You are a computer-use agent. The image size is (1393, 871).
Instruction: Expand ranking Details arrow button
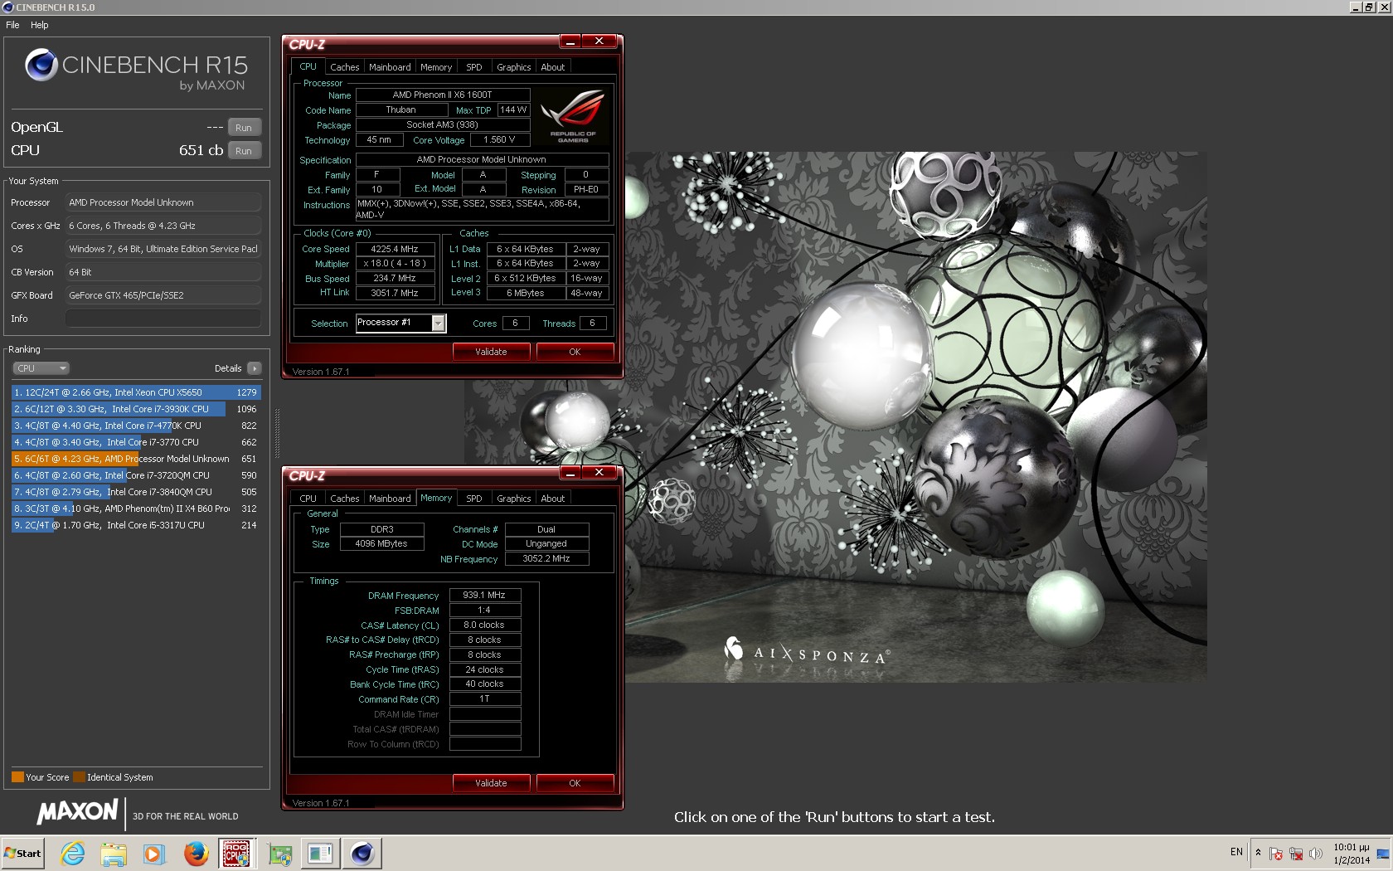pos(254,368)
